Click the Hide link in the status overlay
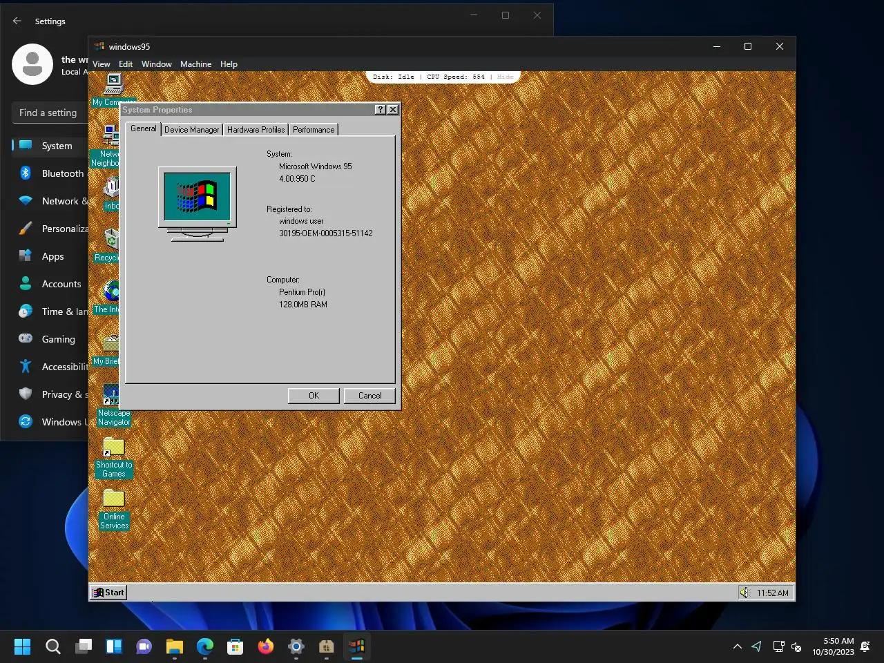 click(x=505, y=77)
